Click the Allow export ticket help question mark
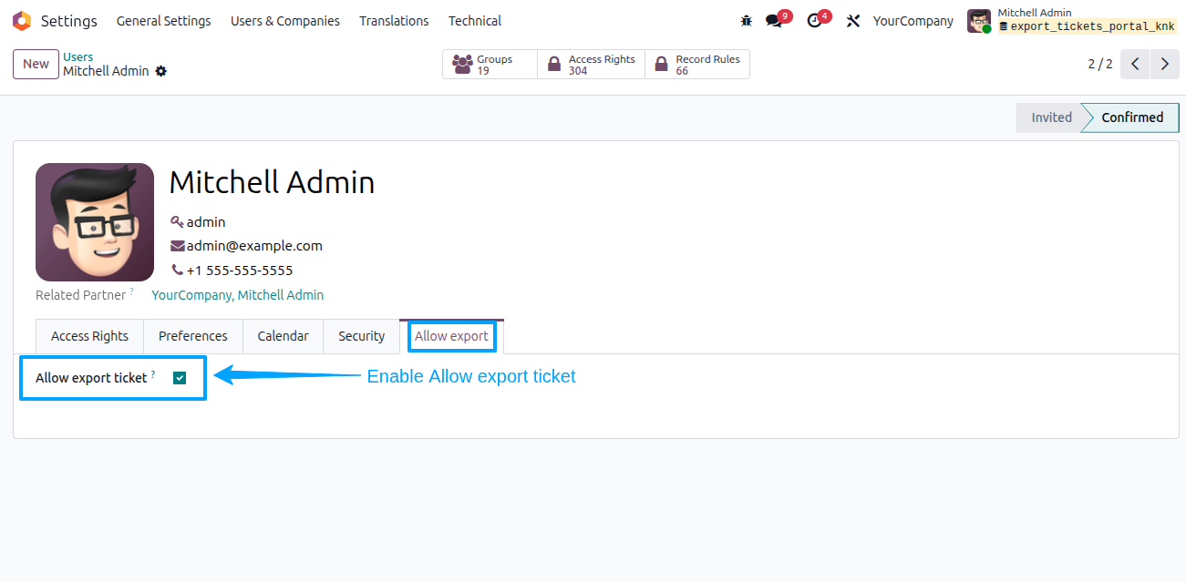1186x582 pixels. pos(153,373)
